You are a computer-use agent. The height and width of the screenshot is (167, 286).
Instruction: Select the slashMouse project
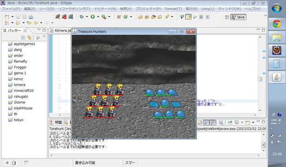point(20,108)
